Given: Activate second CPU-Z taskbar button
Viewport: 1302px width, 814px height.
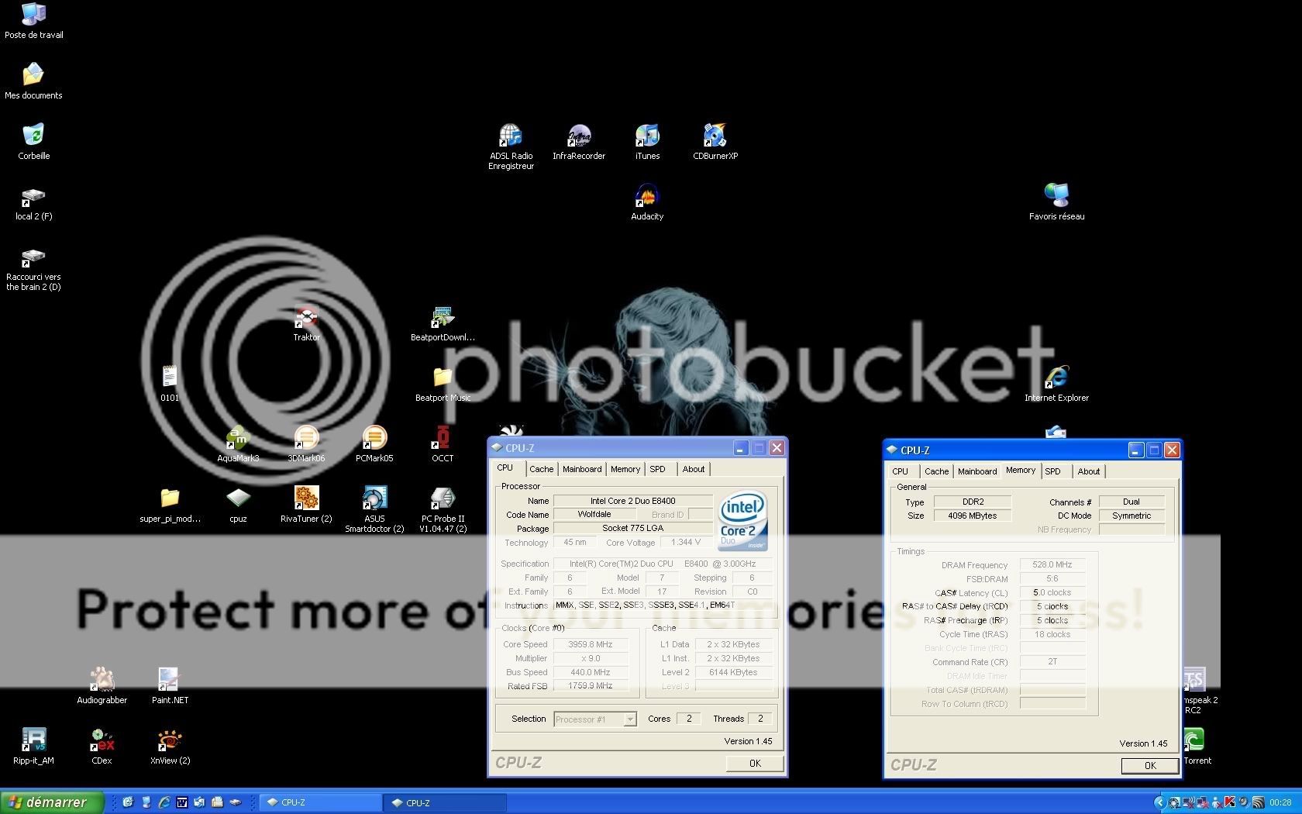Looking at the screenshot, I should [445, 803].
